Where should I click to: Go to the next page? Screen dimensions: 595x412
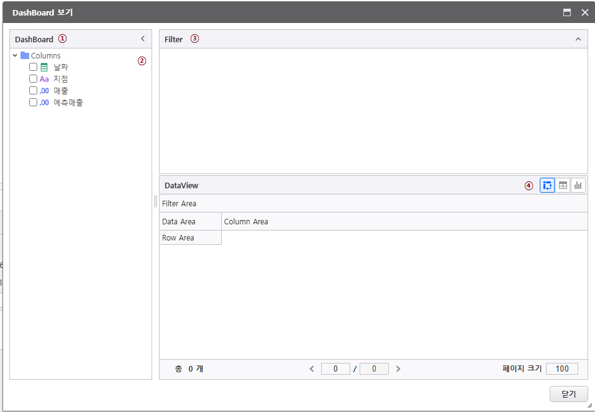point(398,369)
